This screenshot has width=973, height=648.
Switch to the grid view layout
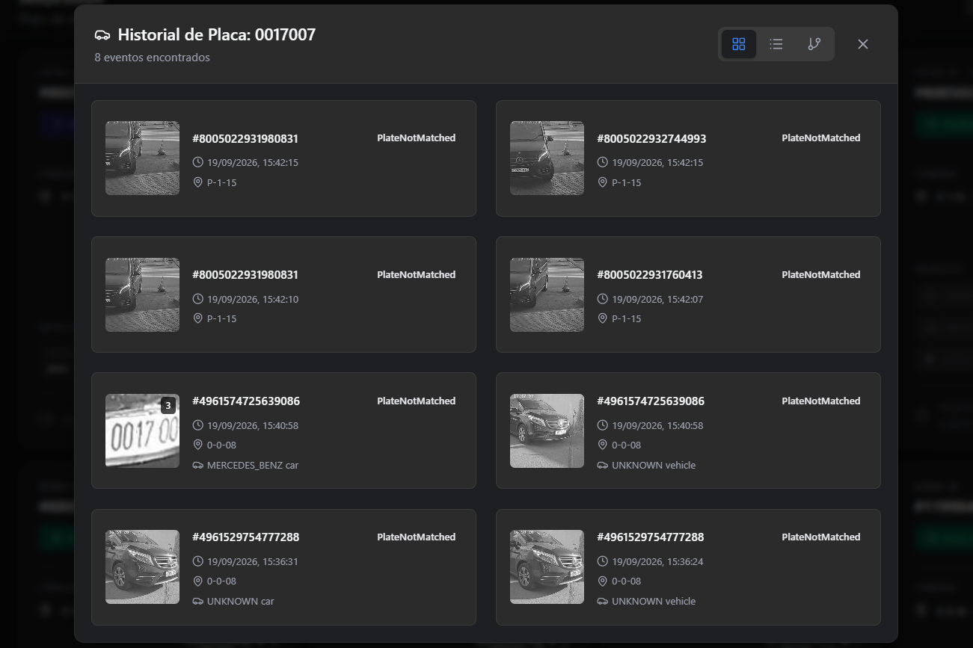pyautogui.click(x=738, y=44)
